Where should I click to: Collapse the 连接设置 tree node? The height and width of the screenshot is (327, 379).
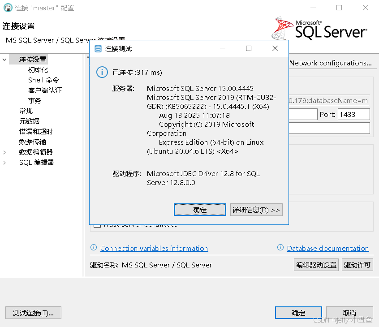(x=4, y=60)
